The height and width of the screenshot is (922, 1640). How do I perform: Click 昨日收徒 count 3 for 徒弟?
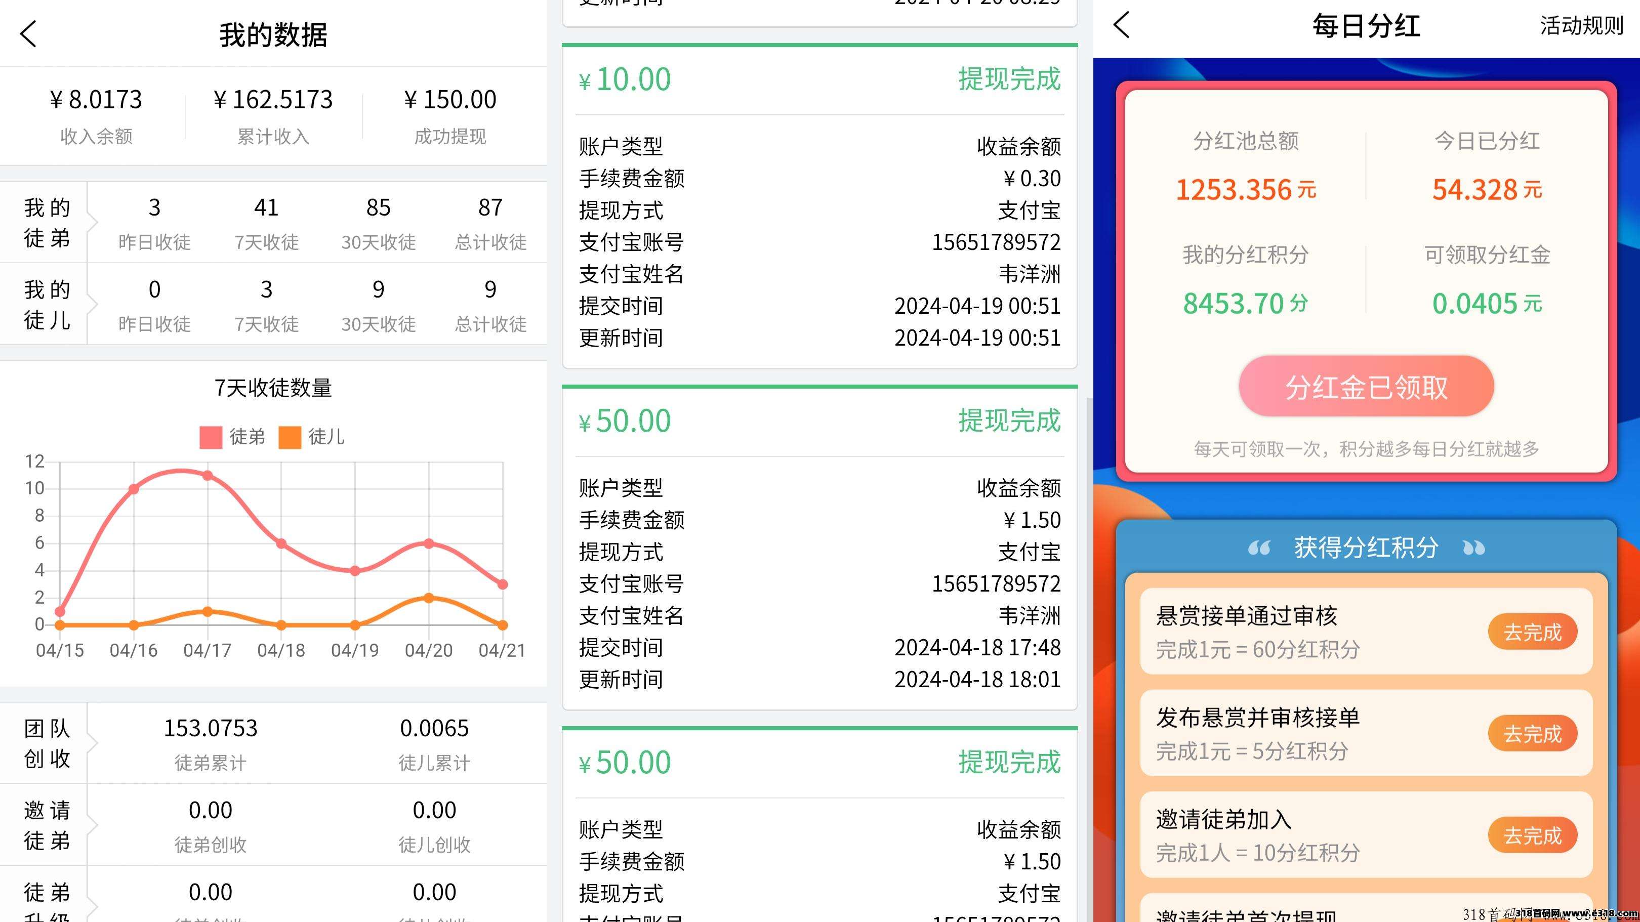(x=154, y=207)
